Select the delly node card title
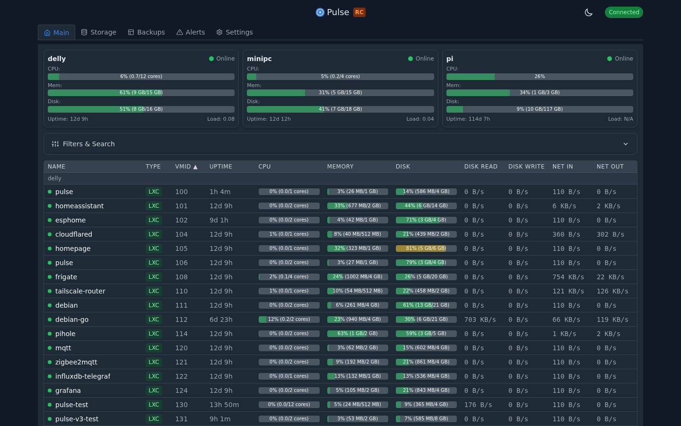The width and height of the screenshot is (681, 426). click(x=57, y=59)
